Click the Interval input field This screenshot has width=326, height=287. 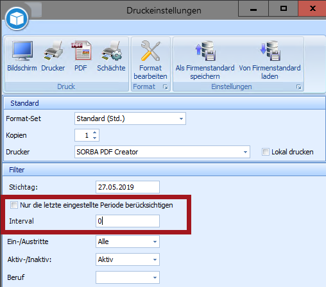coord(128,221)
